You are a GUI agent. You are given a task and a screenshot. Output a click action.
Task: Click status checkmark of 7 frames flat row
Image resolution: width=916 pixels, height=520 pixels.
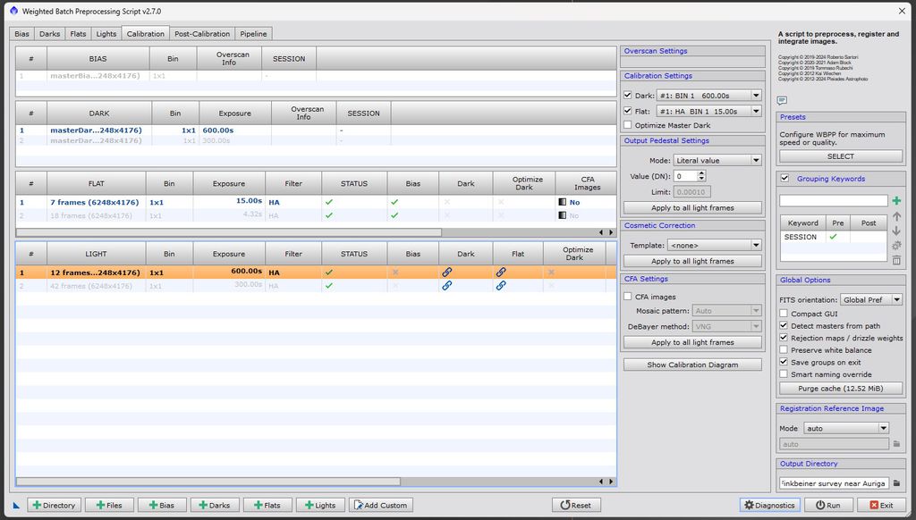(329, 202)
